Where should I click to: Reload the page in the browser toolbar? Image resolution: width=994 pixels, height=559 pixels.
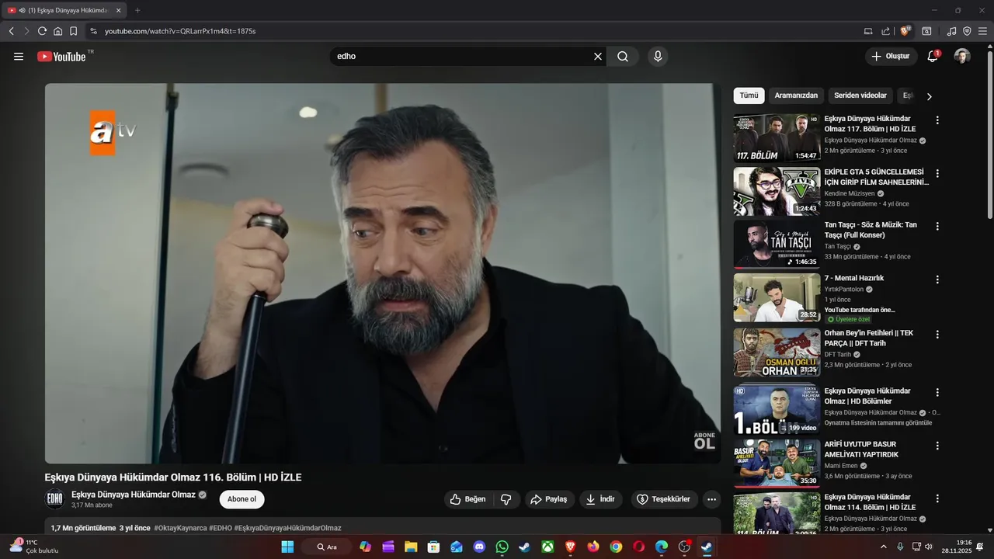[x=42, y=31]
